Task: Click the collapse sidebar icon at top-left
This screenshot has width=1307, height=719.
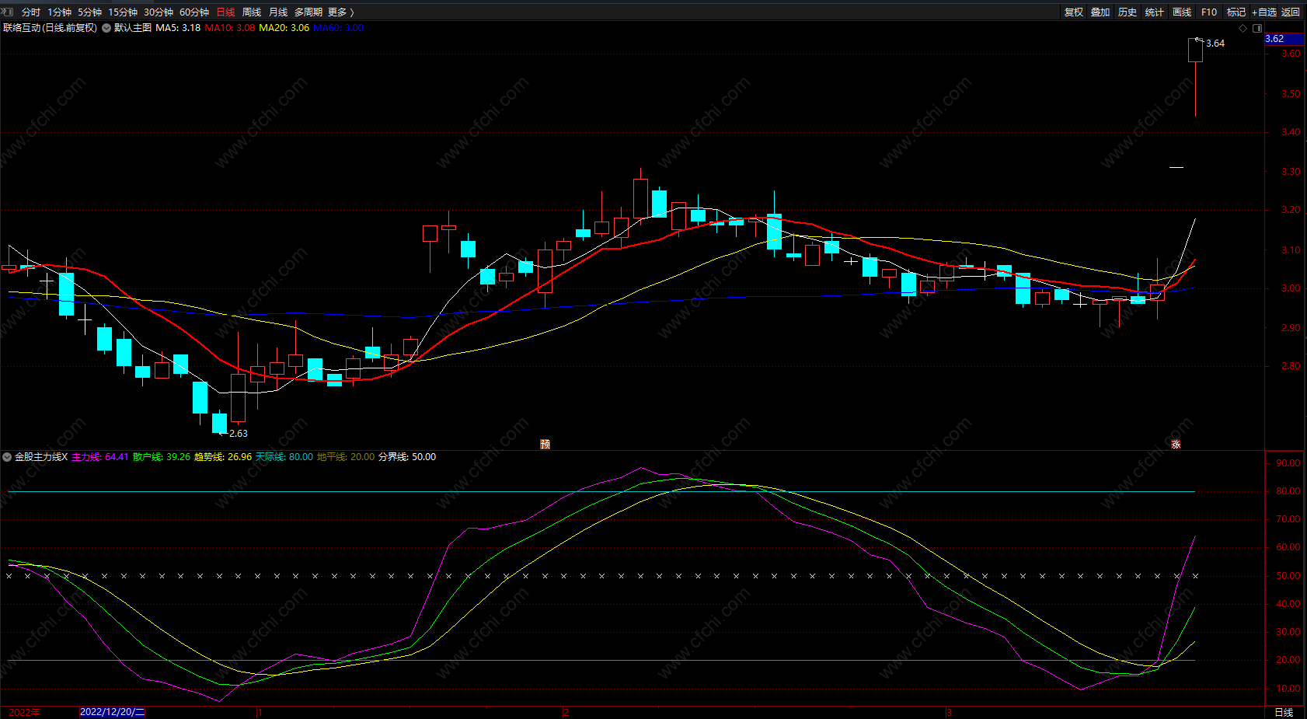Action: coord(8,12)
